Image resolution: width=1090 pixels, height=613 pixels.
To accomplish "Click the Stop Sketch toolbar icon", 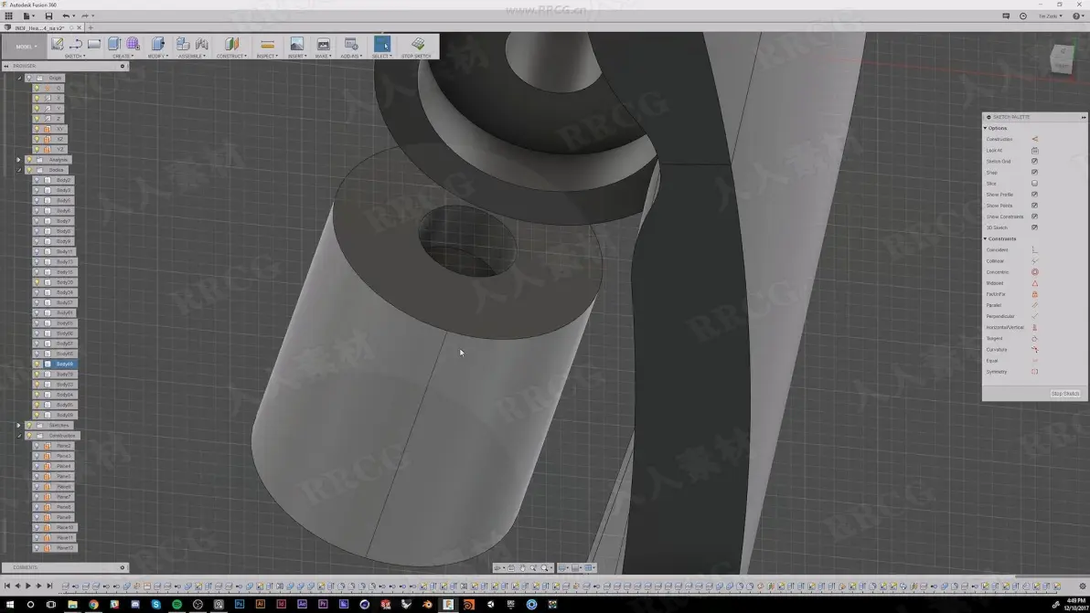I will [417, 45].
